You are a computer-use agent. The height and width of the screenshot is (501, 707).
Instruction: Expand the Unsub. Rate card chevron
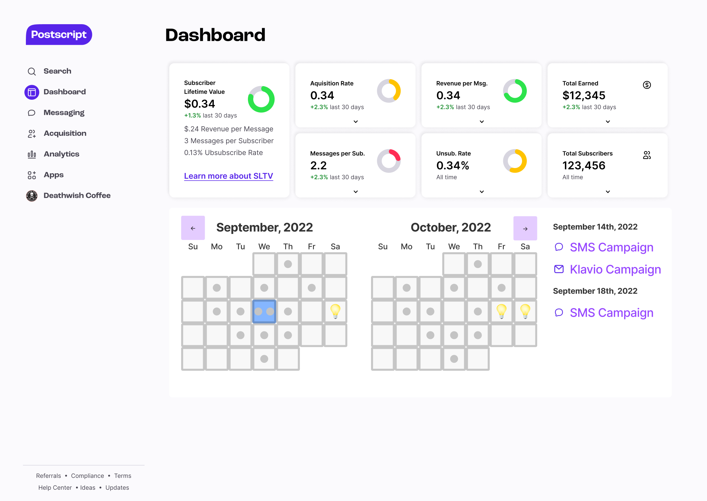pyautogui.click(x=482, y=192)
